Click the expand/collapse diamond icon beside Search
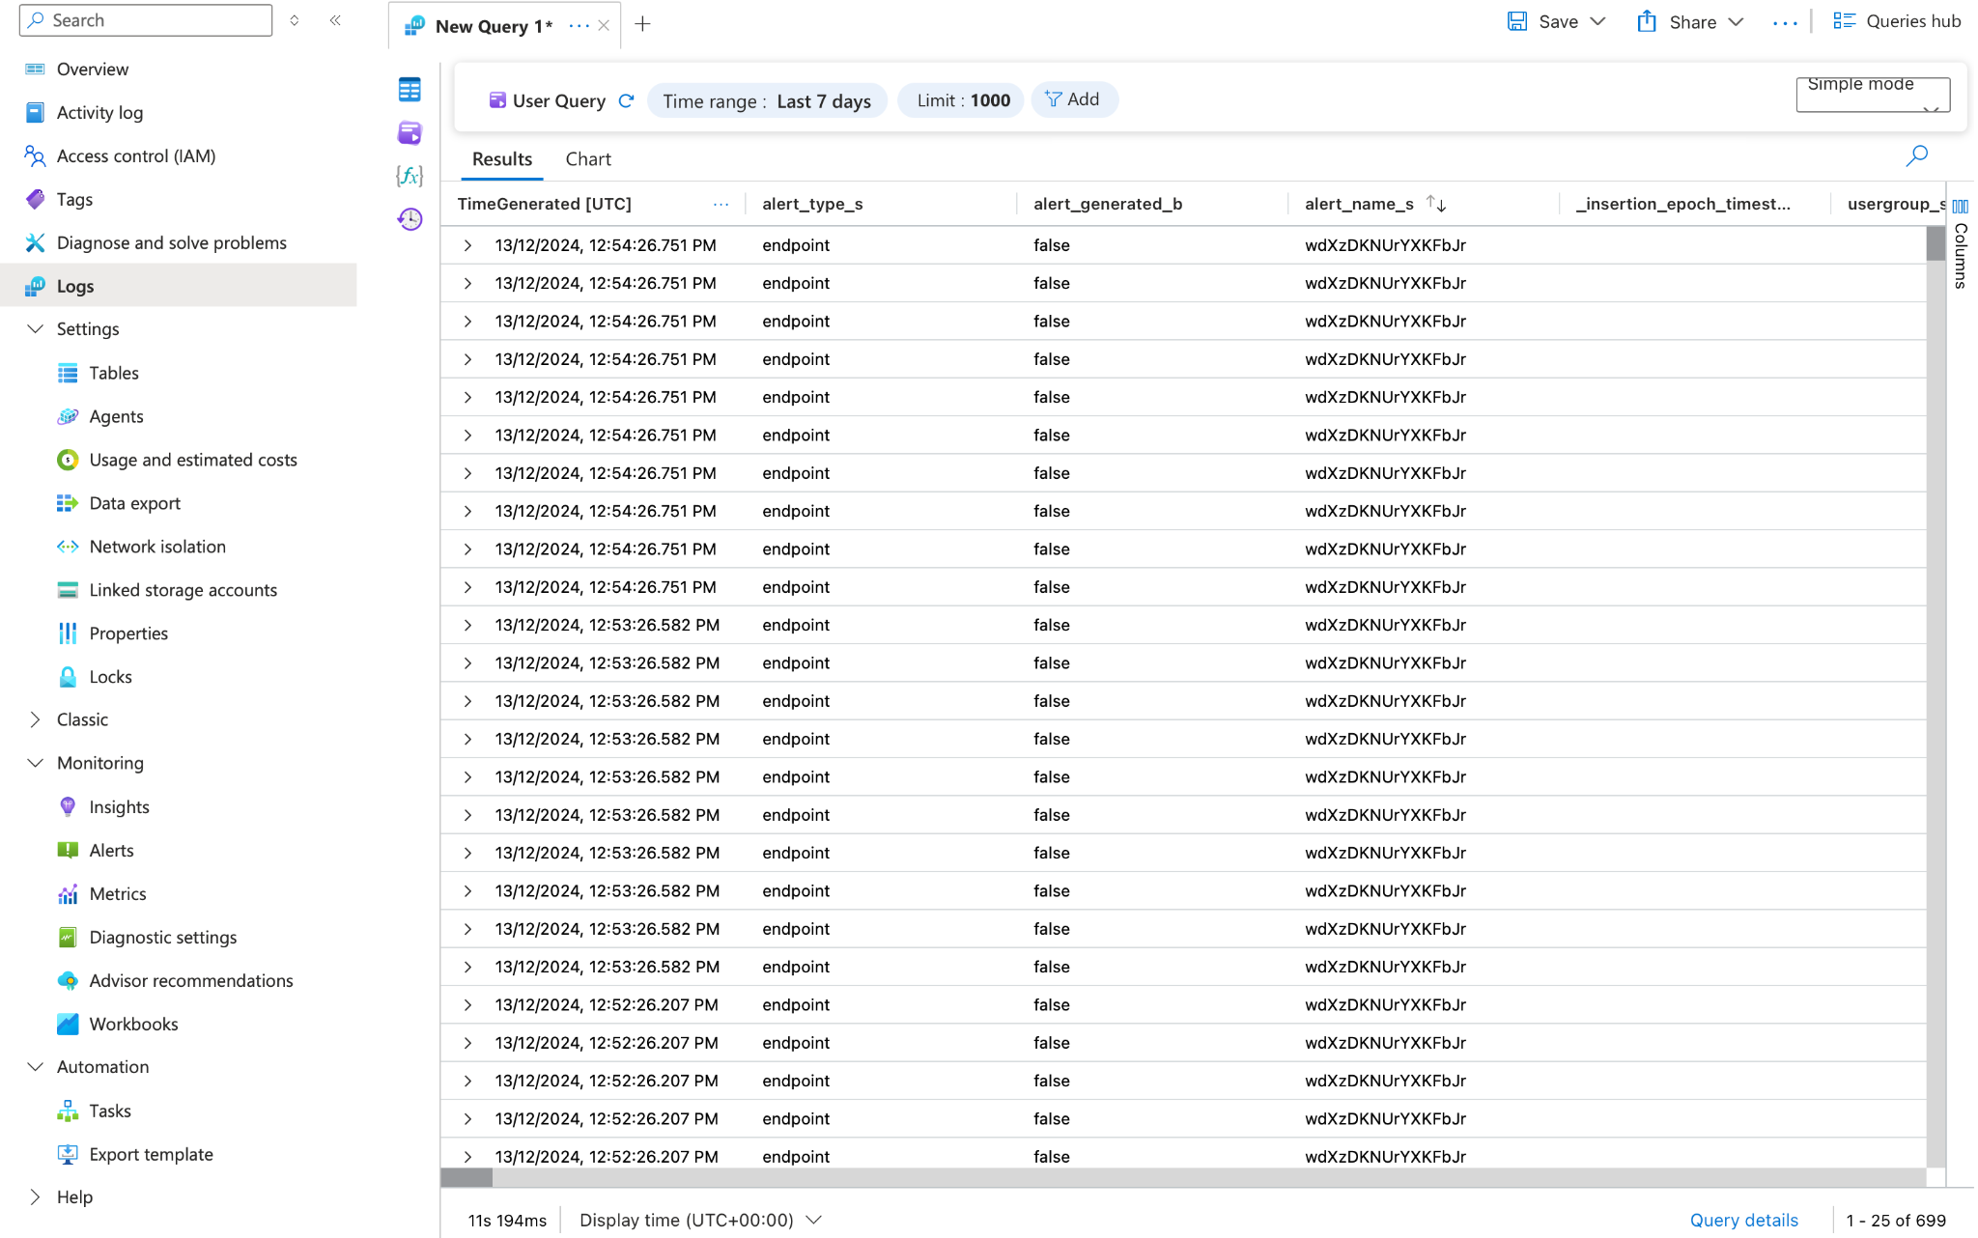The image size is (1978, 1238). pyautogui.click(x=295, y=20)
